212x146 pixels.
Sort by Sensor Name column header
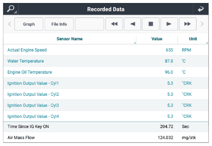(x=70, y=39)
